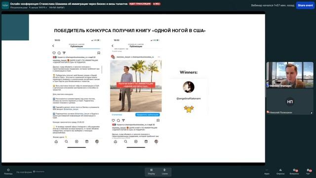Click the webinar title text at top
The image size is (316, 178).
click(69, 4)
